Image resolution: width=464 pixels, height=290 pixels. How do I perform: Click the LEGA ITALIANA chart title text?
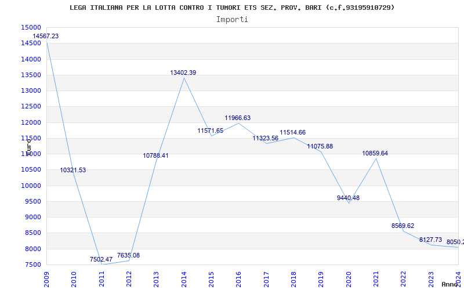coord(232,8)
